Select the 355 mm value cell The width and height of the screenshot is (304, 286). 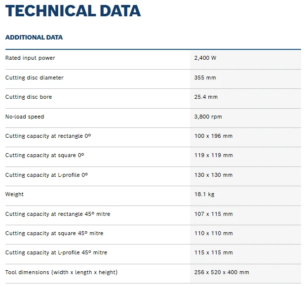pyautogui.click(x=205, y=78)
